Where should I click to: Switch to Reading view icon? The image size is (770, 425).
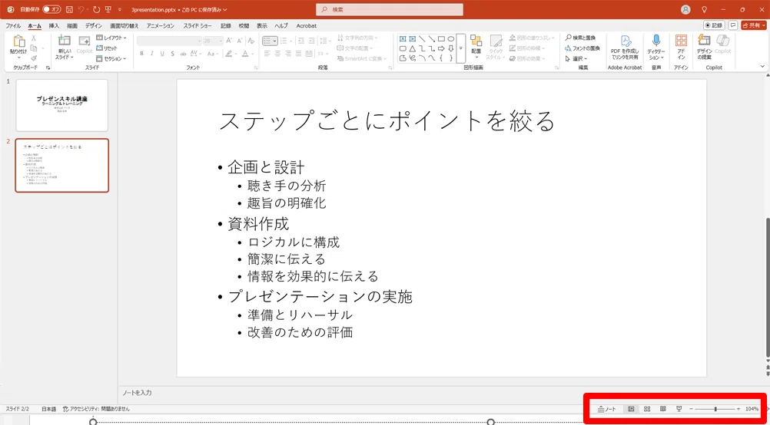pyautogui.click(x=663, y=409)
